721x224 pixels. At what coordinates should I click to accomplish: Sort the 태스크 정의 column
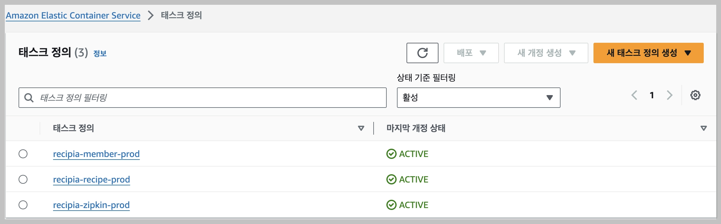[361, 129]
